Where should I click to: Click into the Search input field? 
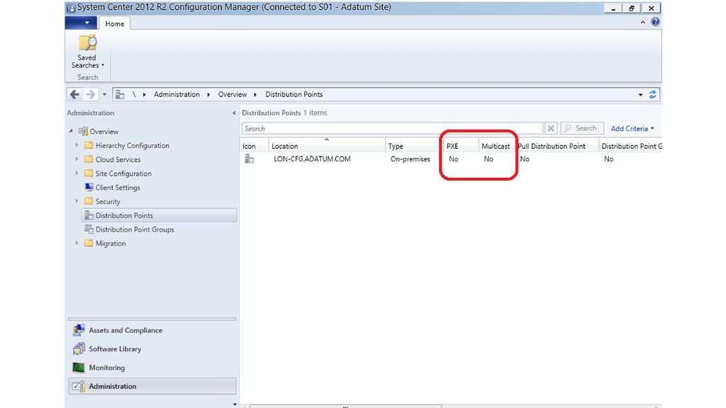pos(391,129)
